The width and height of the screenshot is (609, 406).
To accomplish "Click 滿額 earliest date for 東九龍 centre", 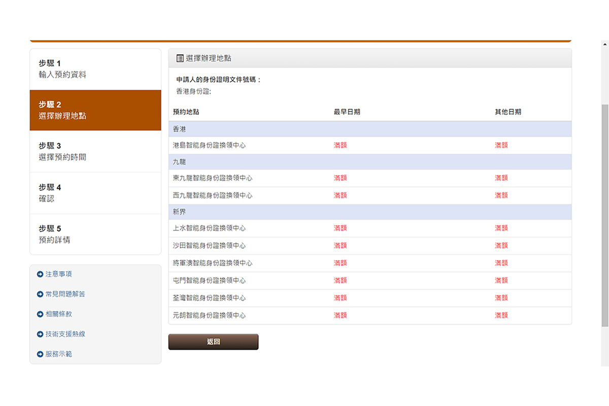I will [340, 178].
